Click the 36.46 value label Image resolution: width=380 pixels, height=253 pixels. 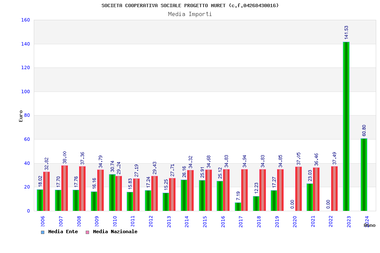(316, 159)
